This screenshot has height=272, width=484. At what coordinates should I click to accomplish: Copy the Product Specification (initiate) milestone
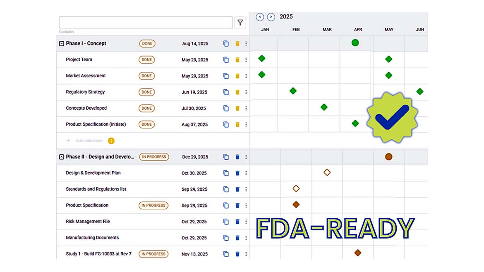coord(226,124)
